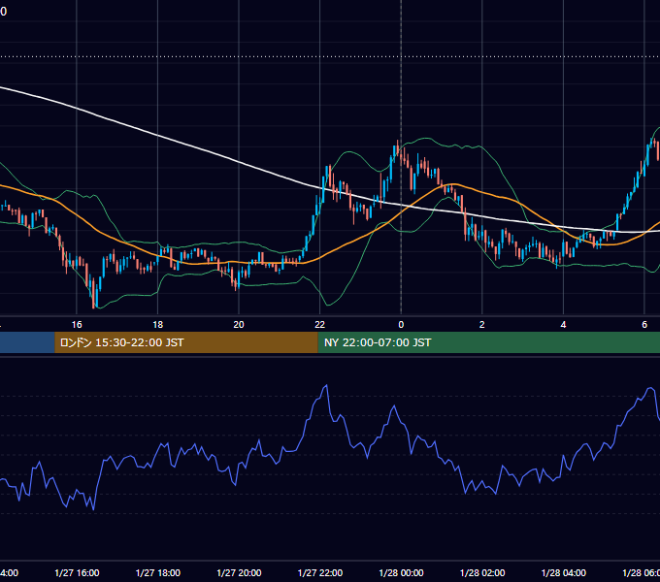The height and width of the screenshot is (582, 660).
Task: Click the ロンドン 15:30-22:00 JST session bar
Action: click(186, 342)
